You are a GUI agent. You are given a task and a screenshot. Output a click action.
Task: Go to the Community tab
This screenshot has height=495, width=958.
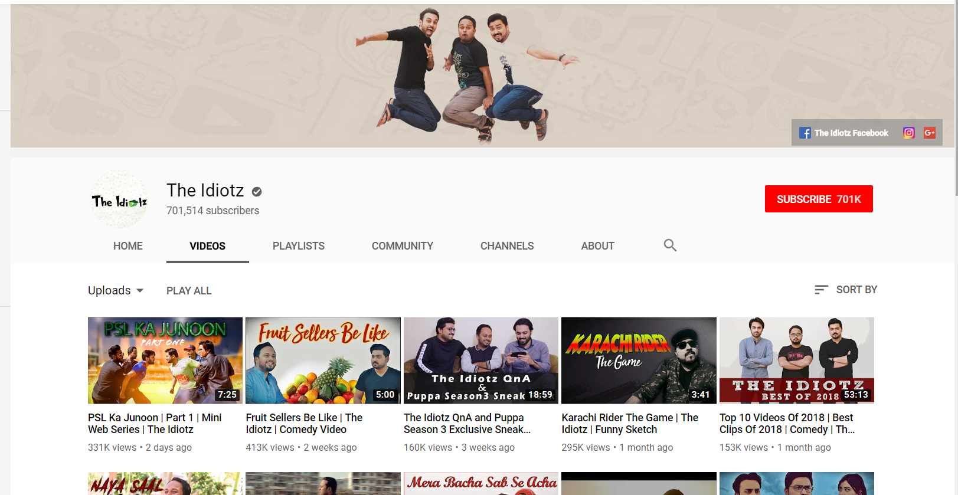[x=403, y=246]
